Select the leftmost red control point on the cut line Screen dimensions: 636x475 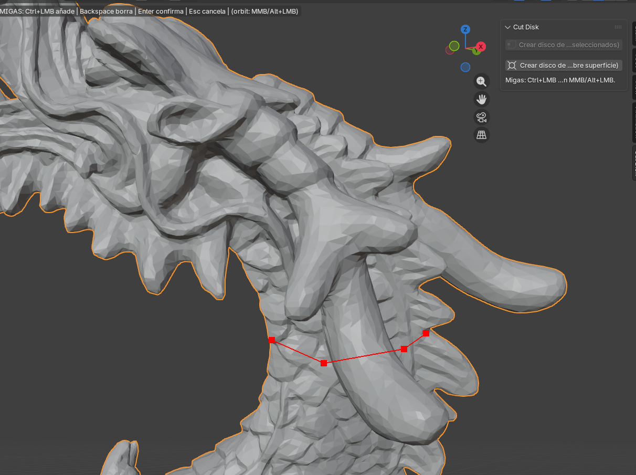click(272, 340)
